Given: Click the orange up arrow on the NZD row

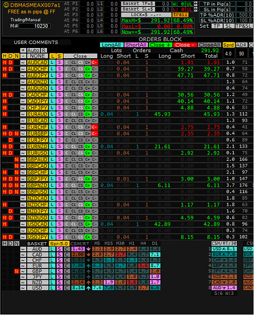Looking at the screenshot, I should (88, 282).
